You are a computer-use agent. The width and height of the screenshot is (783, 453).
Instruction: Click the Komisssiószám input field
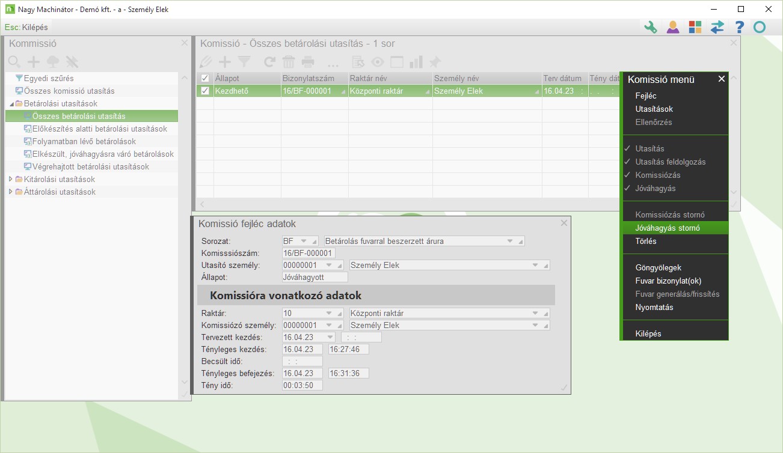pyautogui.click(x=309, y=253)
